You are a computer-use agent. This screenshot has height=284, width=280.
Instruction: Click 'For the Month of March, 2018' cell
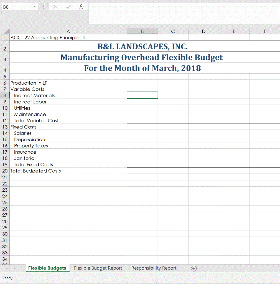(x=145, y=68)
